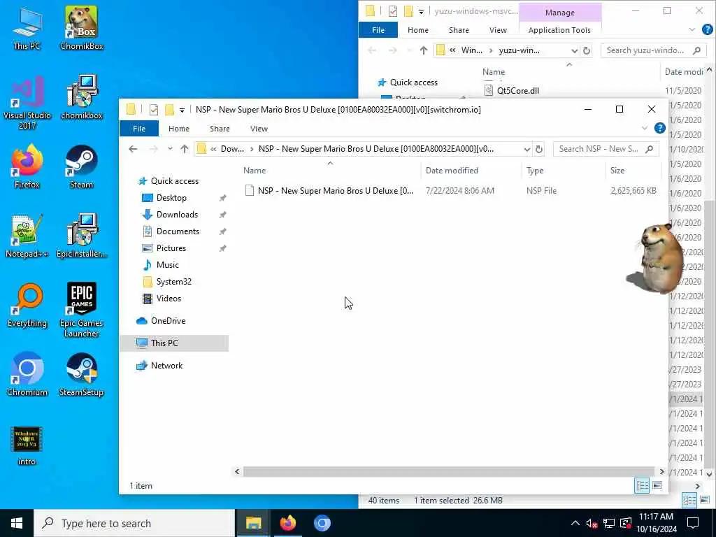Launch Visual Studio 2017 shortcut
This screenshot has height=537, width=716.
point(27,102)
